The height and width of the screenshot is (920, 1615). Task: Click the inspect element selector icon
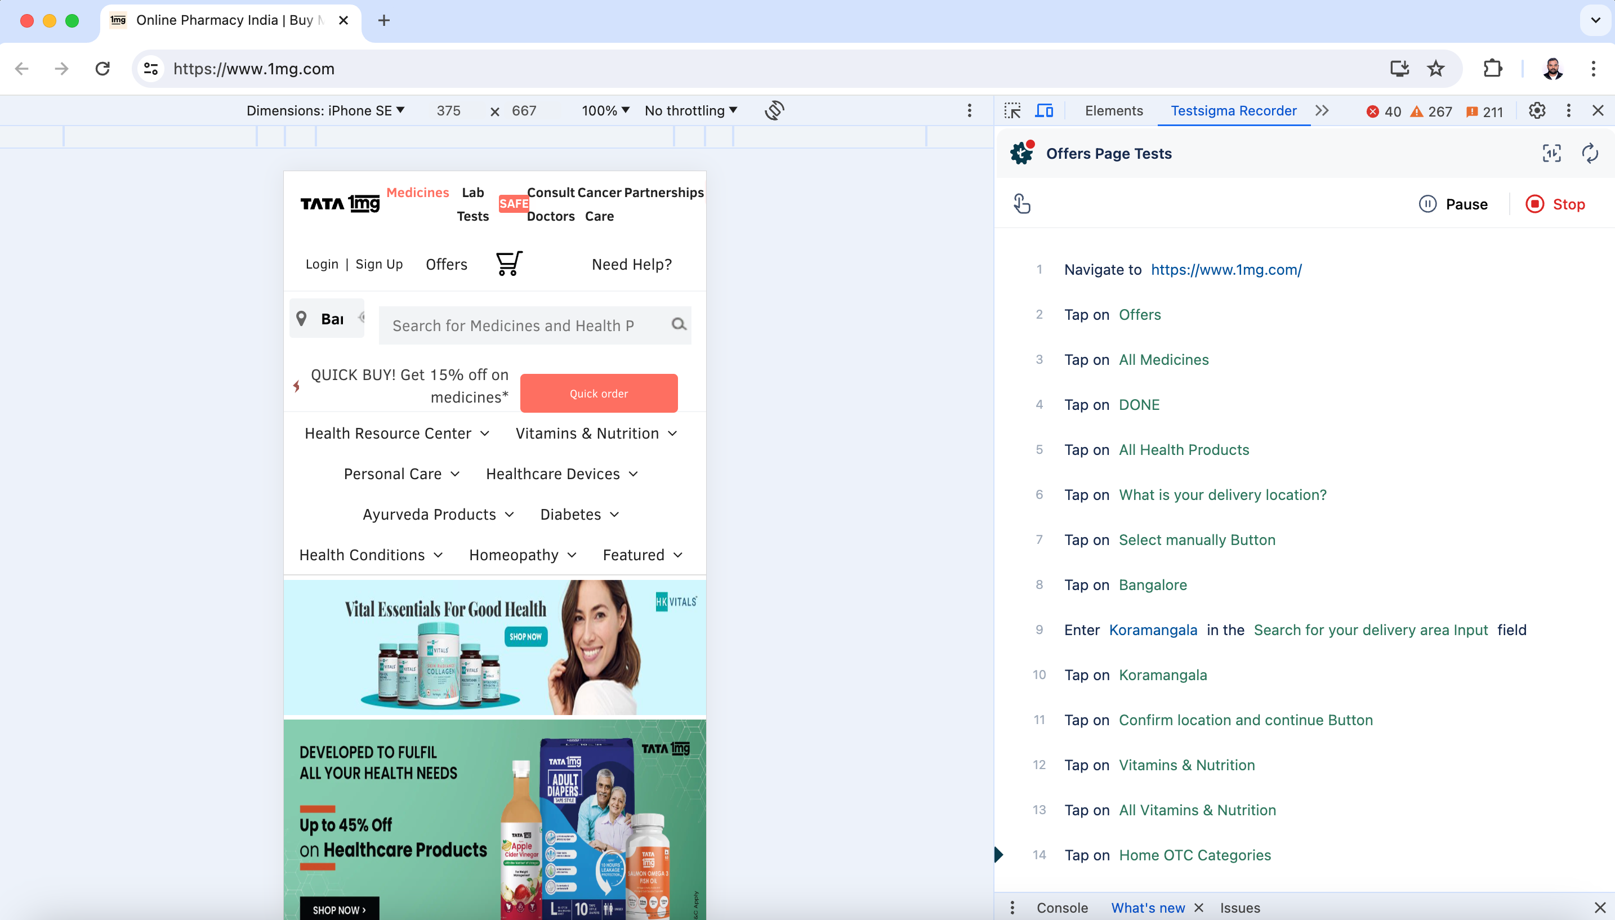pos(1012,110)
